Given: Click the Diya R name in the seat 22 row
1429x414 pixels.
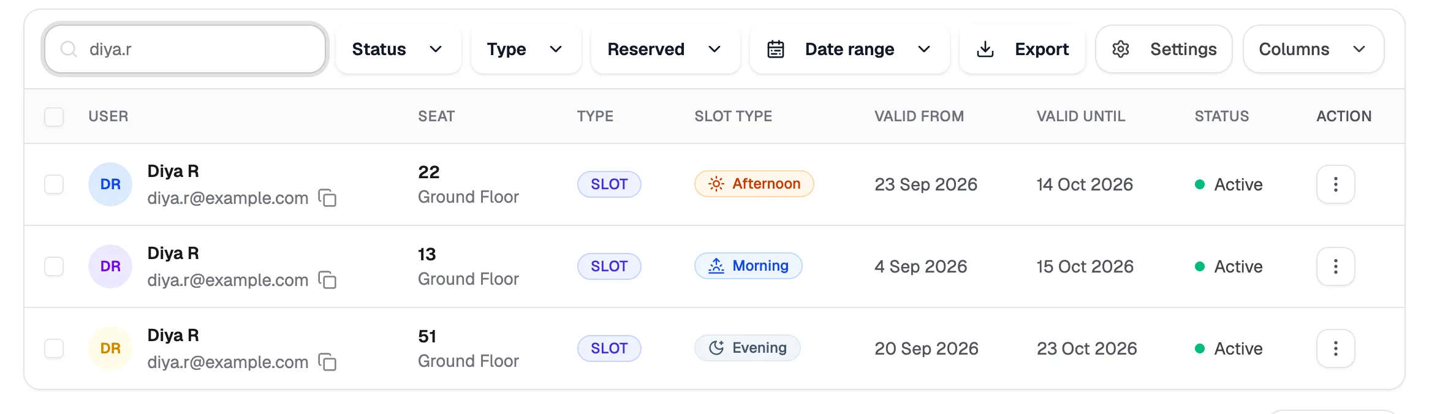Looking at the screenshot, I should 173,171.
